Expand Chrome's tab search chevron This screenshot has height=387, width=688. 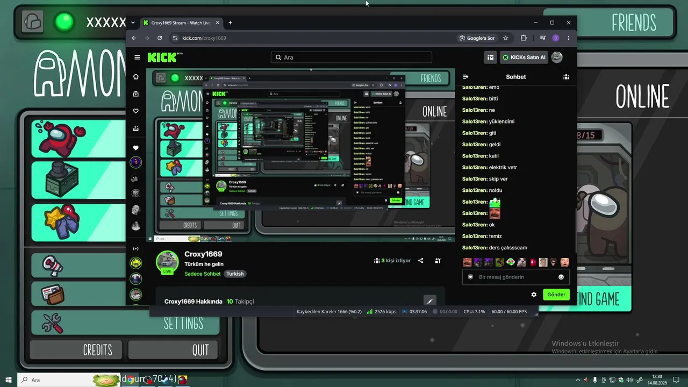[x=133, y=23]
